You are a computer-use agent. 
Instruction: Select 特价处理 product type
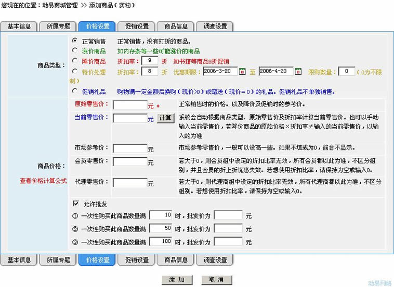click(75, 71)
